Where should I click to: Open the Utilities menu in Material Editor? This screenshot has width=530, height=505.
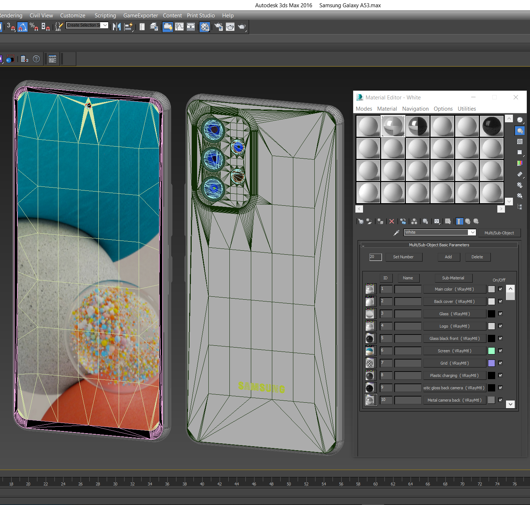click(466, 109)
